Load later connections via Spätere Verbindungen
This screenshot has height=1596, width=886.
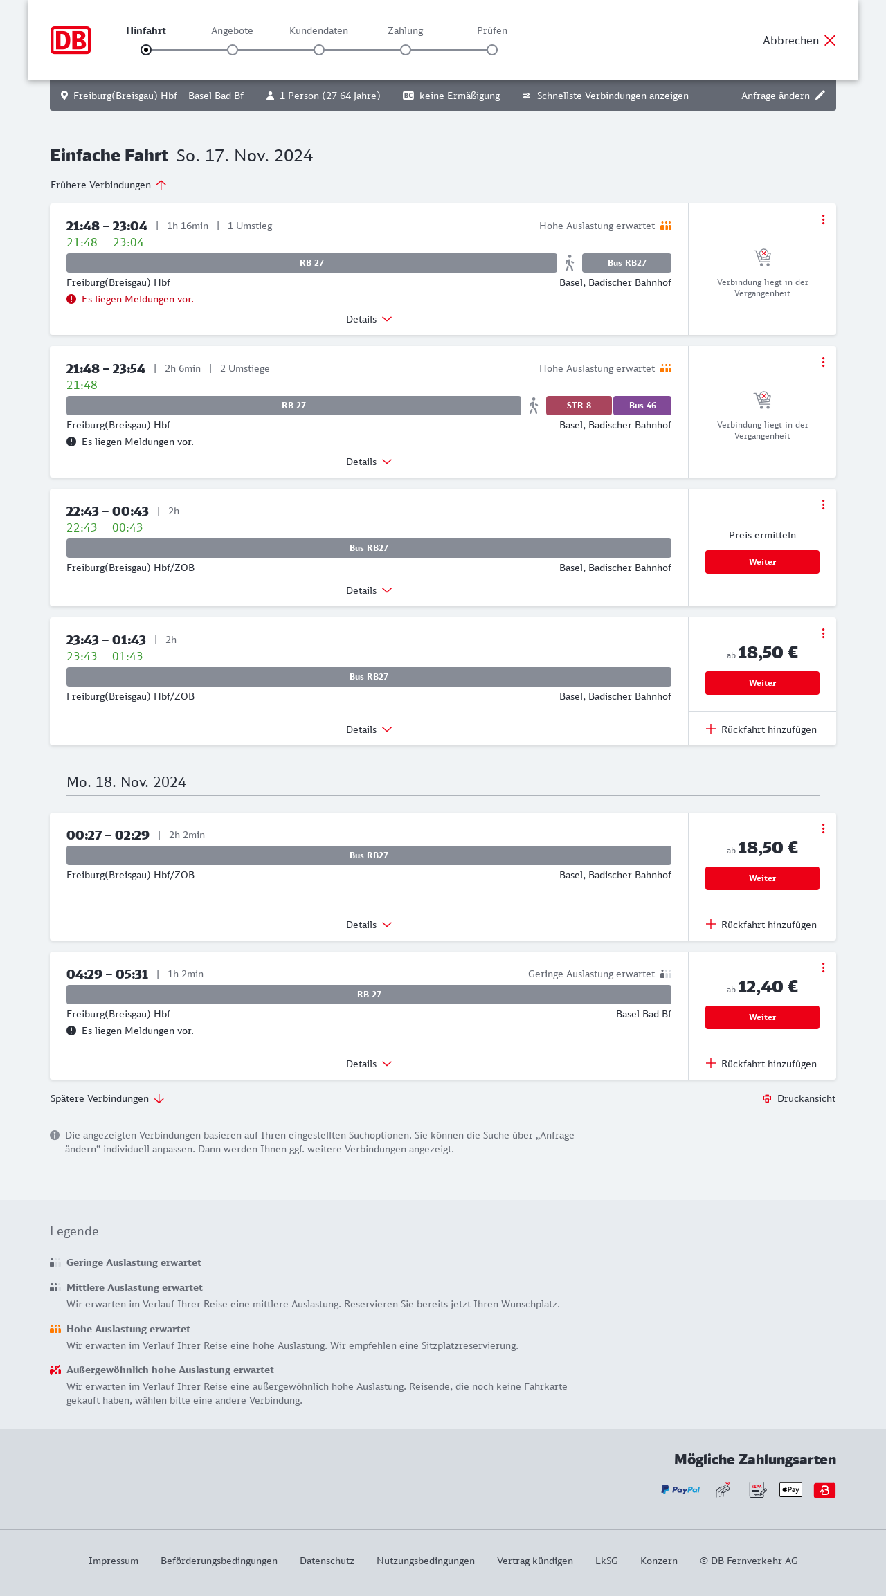[x=107, y=1098]
